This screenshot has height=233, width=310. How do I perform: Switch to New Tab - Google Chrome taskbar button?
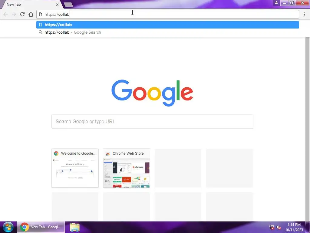[41, 227]
